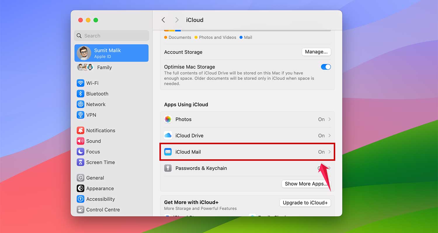
Task: Click the Screen Time hourglass icon
Action: coord(80,162)
